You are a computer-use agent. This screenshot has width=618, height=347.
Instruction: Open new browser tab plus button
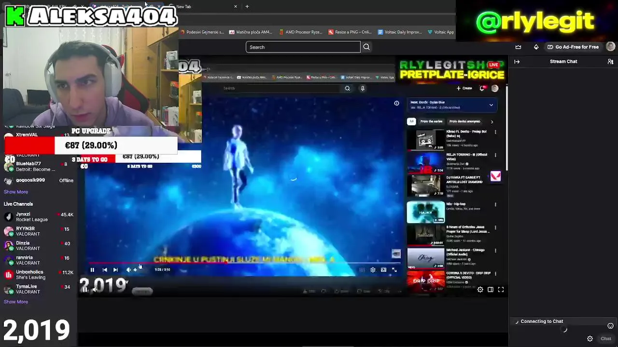click(247, 6)
